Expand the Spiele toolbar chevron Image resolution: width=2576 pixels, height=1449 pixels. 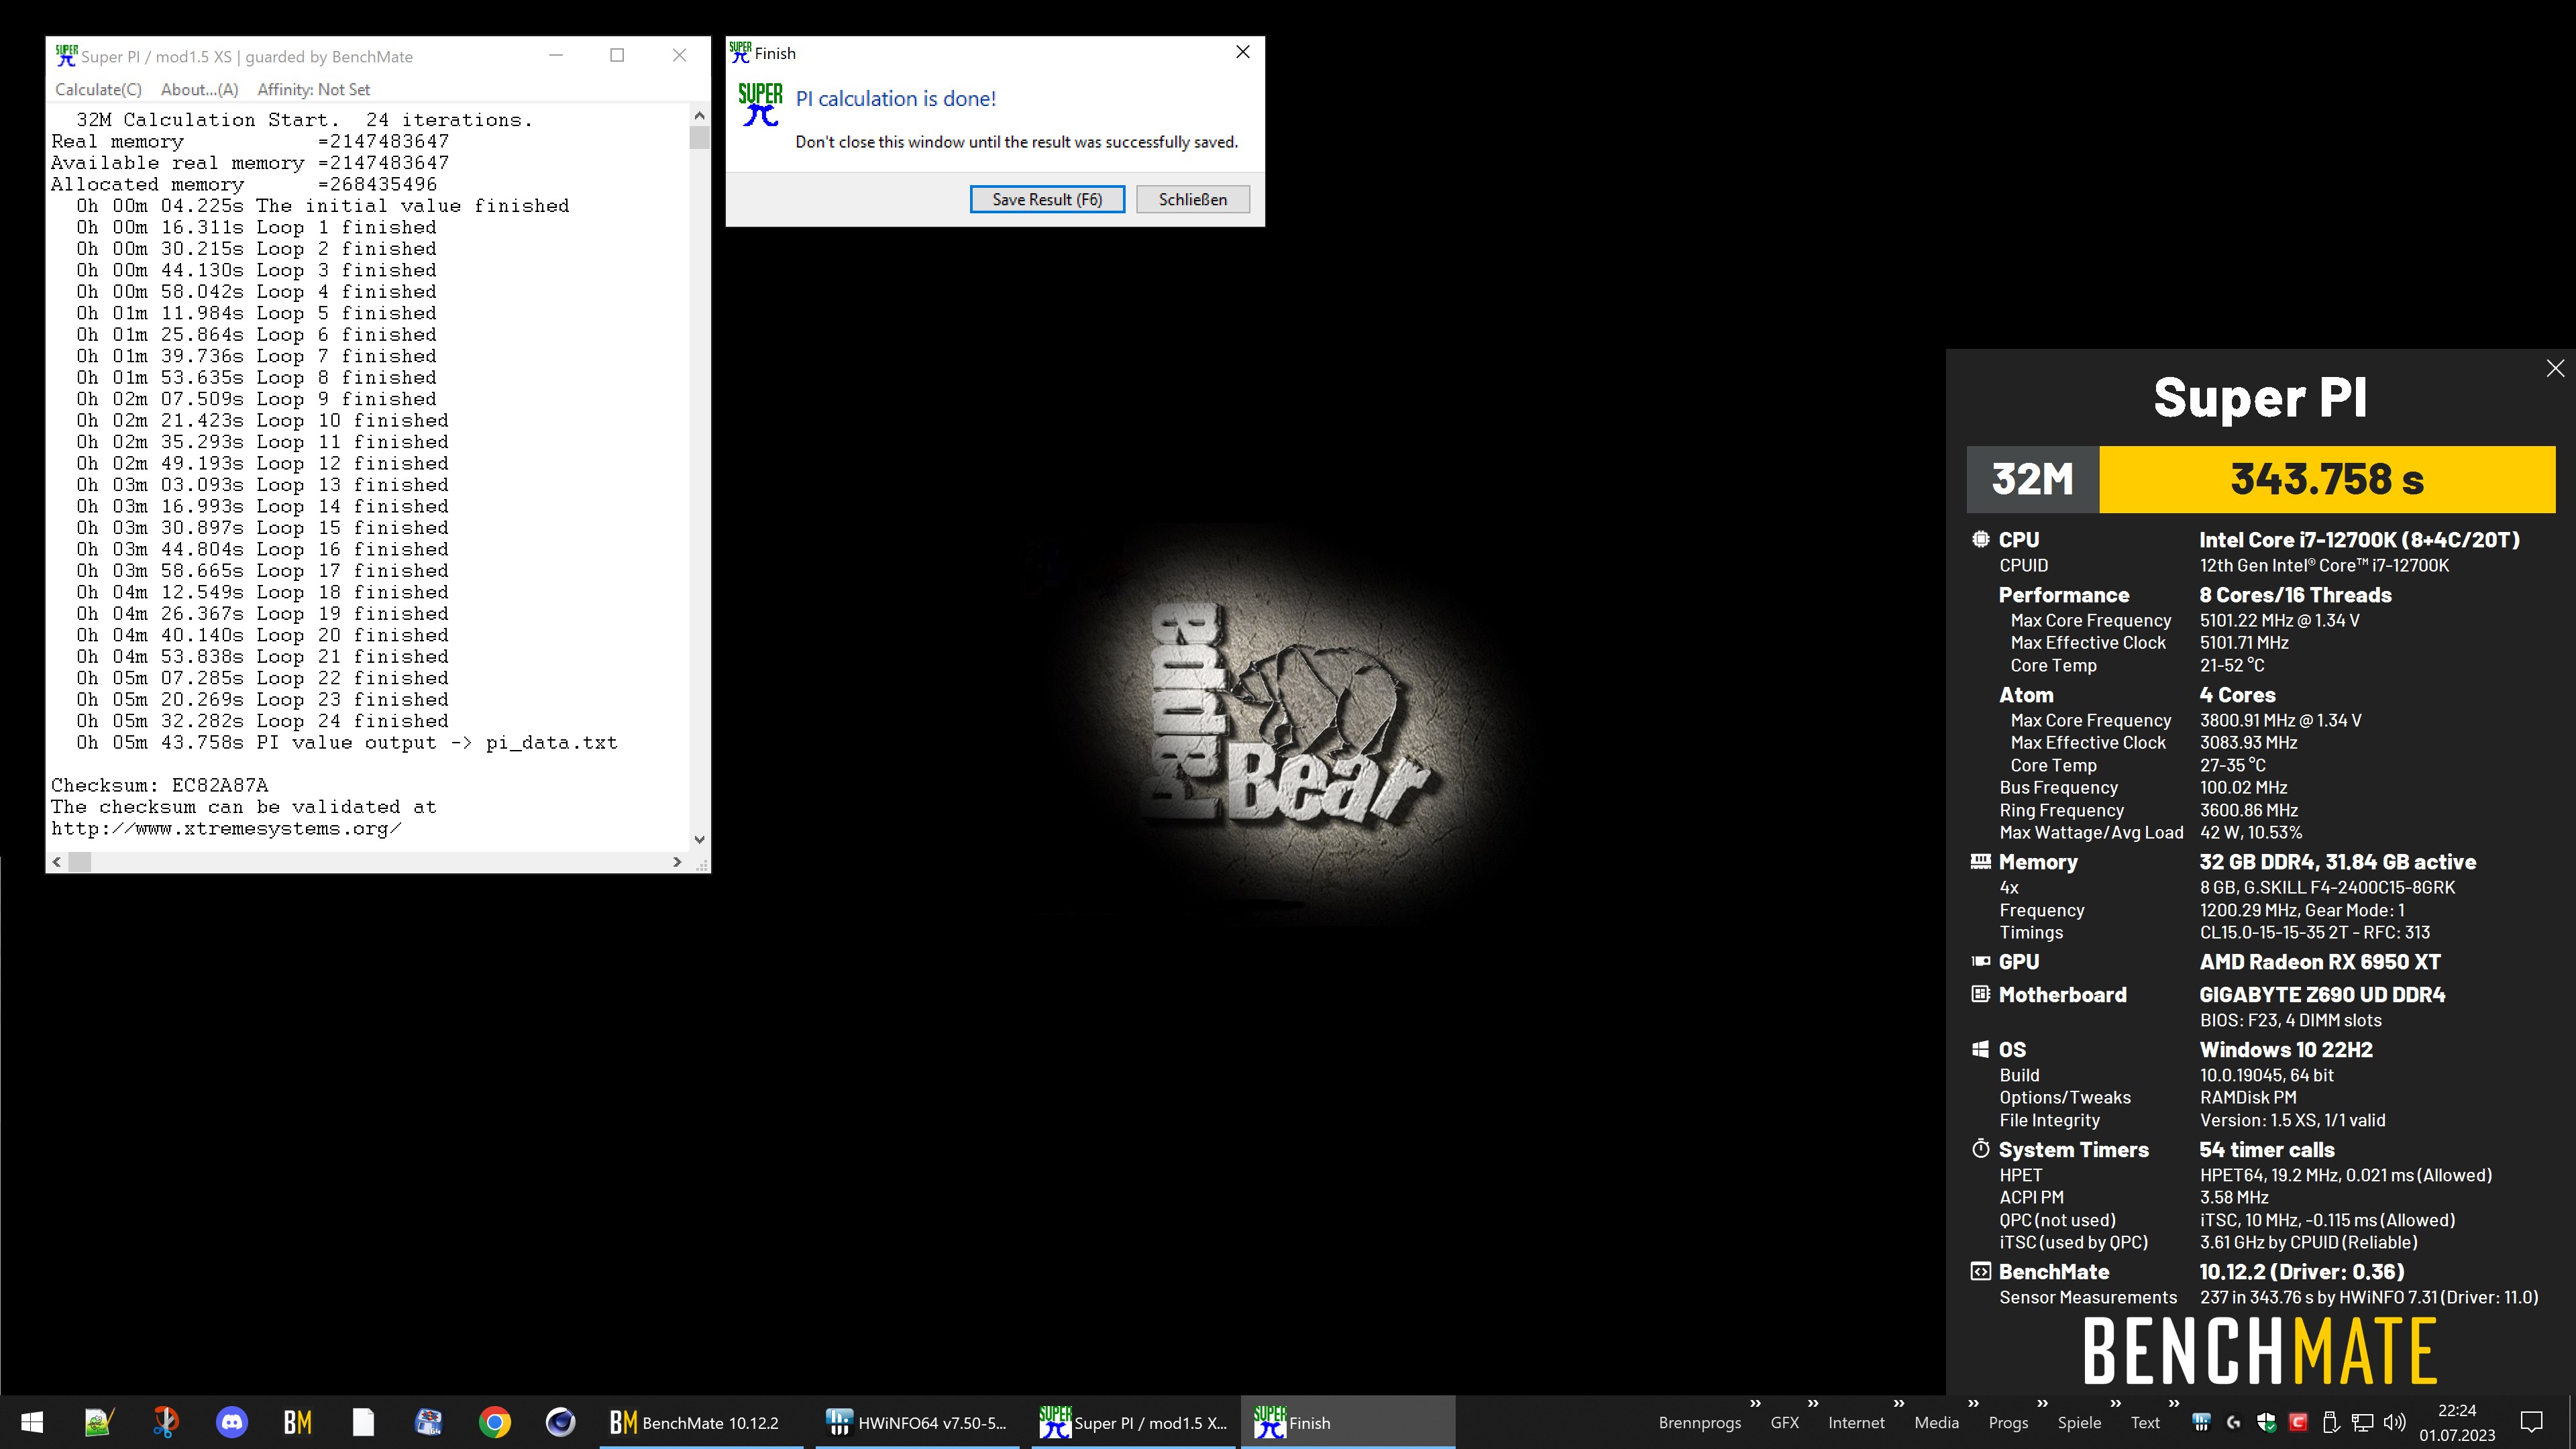tap(2115, 1404)
